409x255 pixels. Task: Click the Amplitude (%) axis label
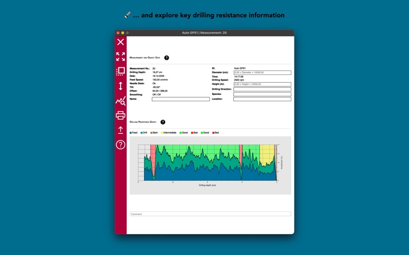click(x=282, y=163)
